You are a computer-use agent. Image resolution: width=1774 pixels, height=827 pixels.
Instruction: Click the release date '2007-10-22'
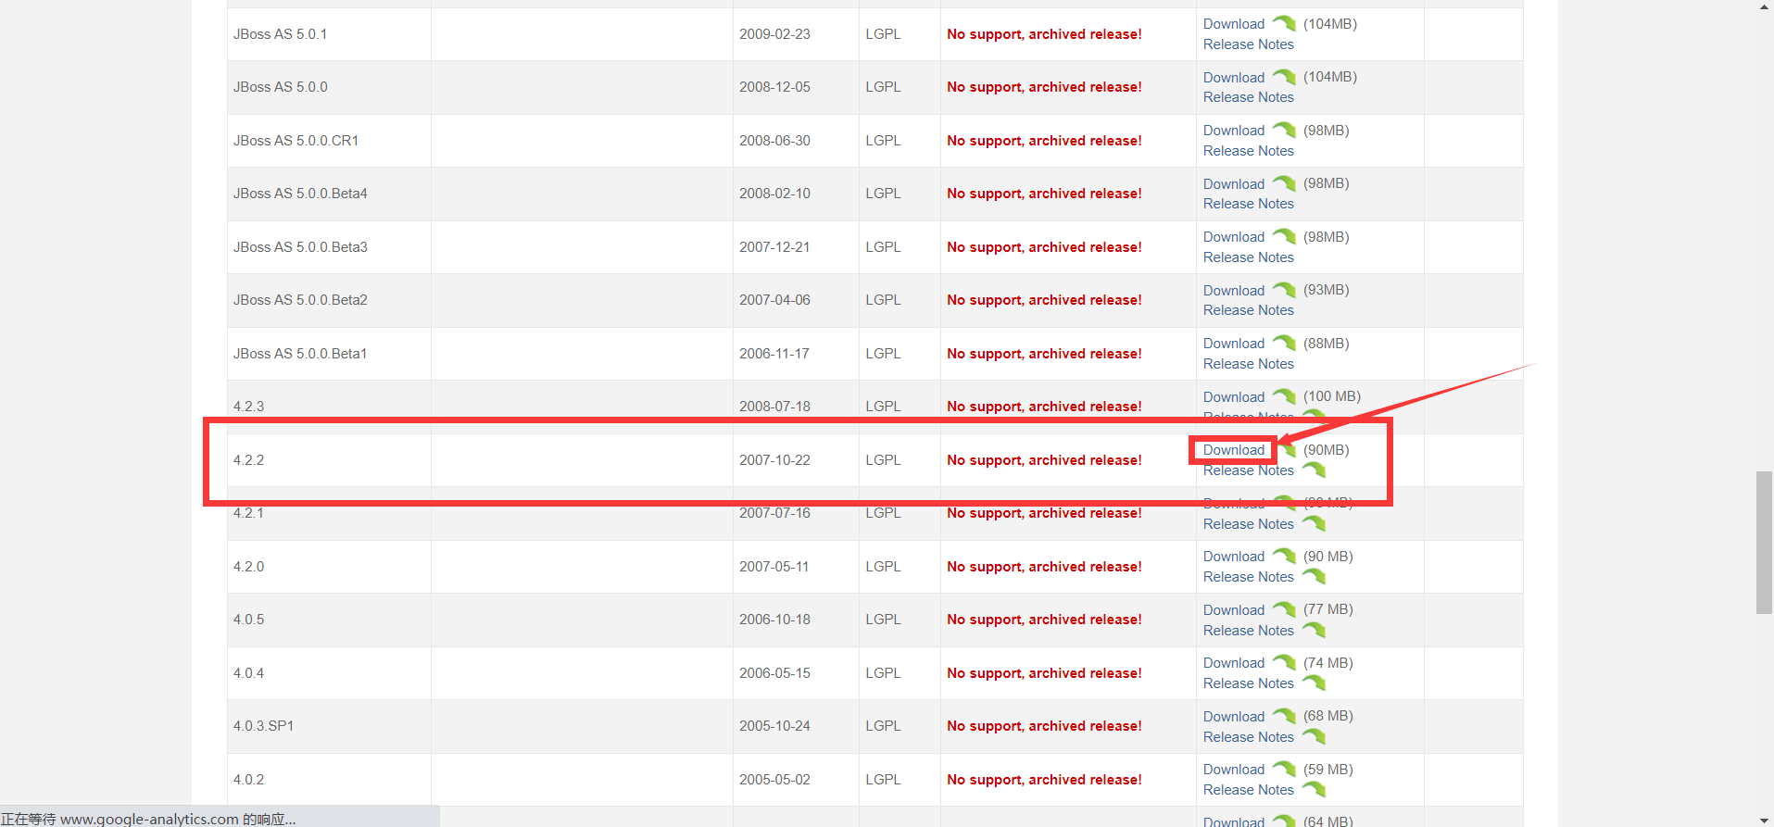point(774,460)
